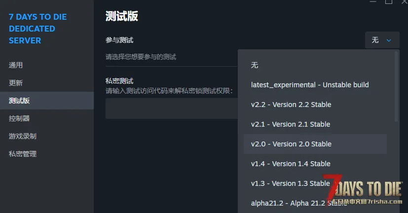Open the 参与测试 beta dropdown
This screenshot has height=213, width=408.
click(382, 40)
